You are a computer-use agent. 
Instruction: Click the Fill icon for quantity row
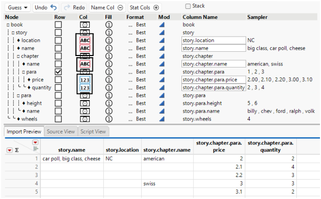pyautogui.click(x=109, y=87)
